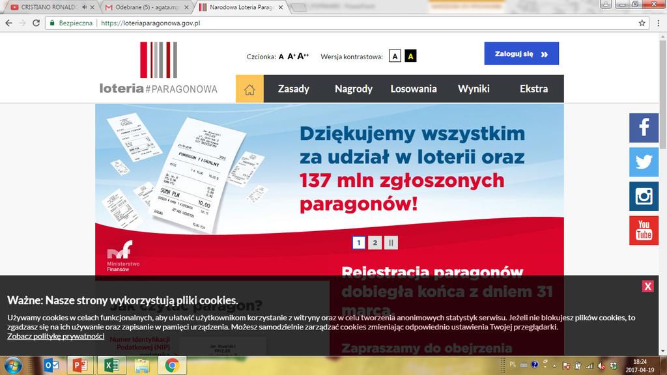Mute tab via speaker icon on Cristiano Ronaldo tab
This screenshot has height=375, width=667.
84,7
